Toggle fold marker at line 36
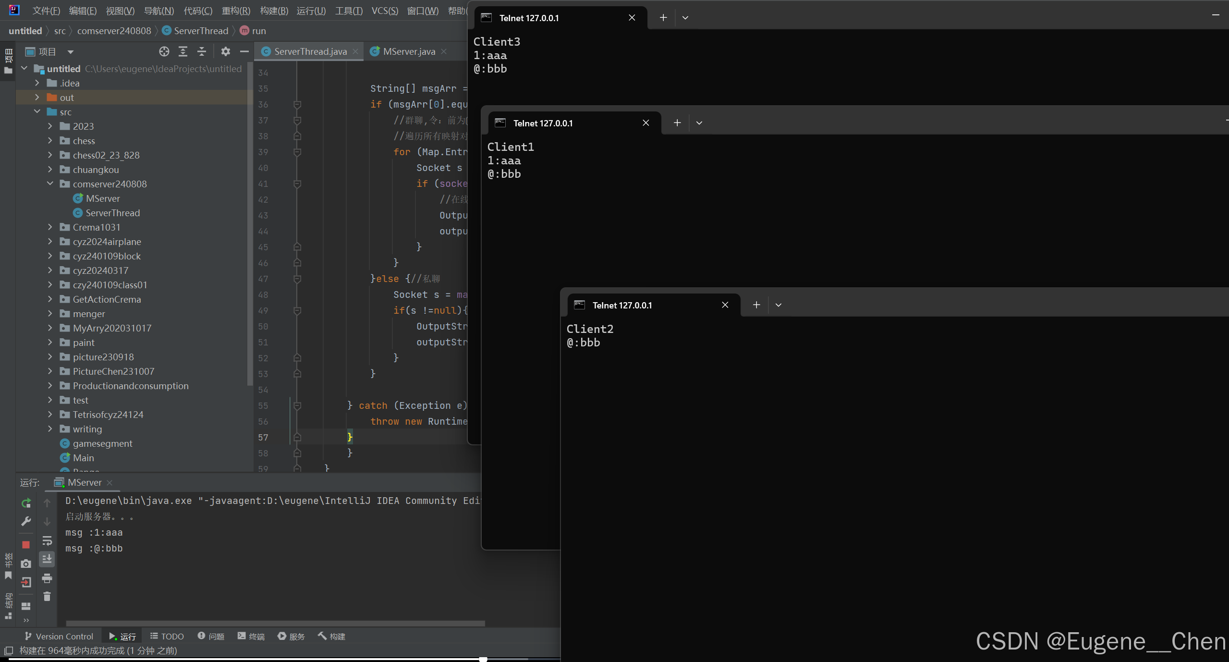The height and width of the screenshot is (662, 1229). [297, 104]
